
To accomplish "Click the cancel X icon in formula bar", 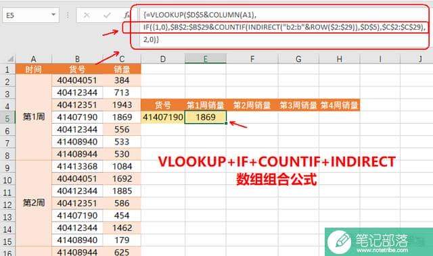I will [x=87, y=15].
